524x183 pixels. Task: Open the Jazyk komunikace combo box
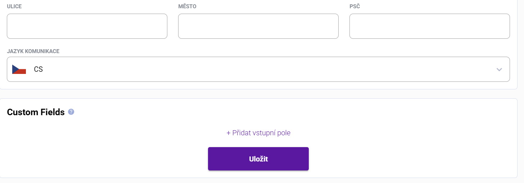[258, 69]
